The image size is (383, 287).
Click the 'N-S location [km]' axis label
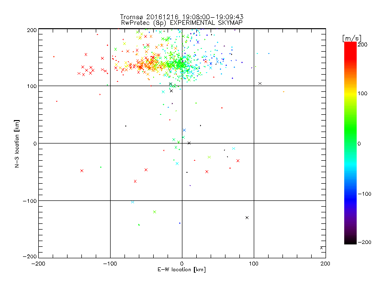[17, 143]
